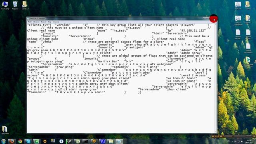Select the second .bat shortcut on desktop
Screen dimensions: 256x144
pyautogui.click(x=238, y=20)
